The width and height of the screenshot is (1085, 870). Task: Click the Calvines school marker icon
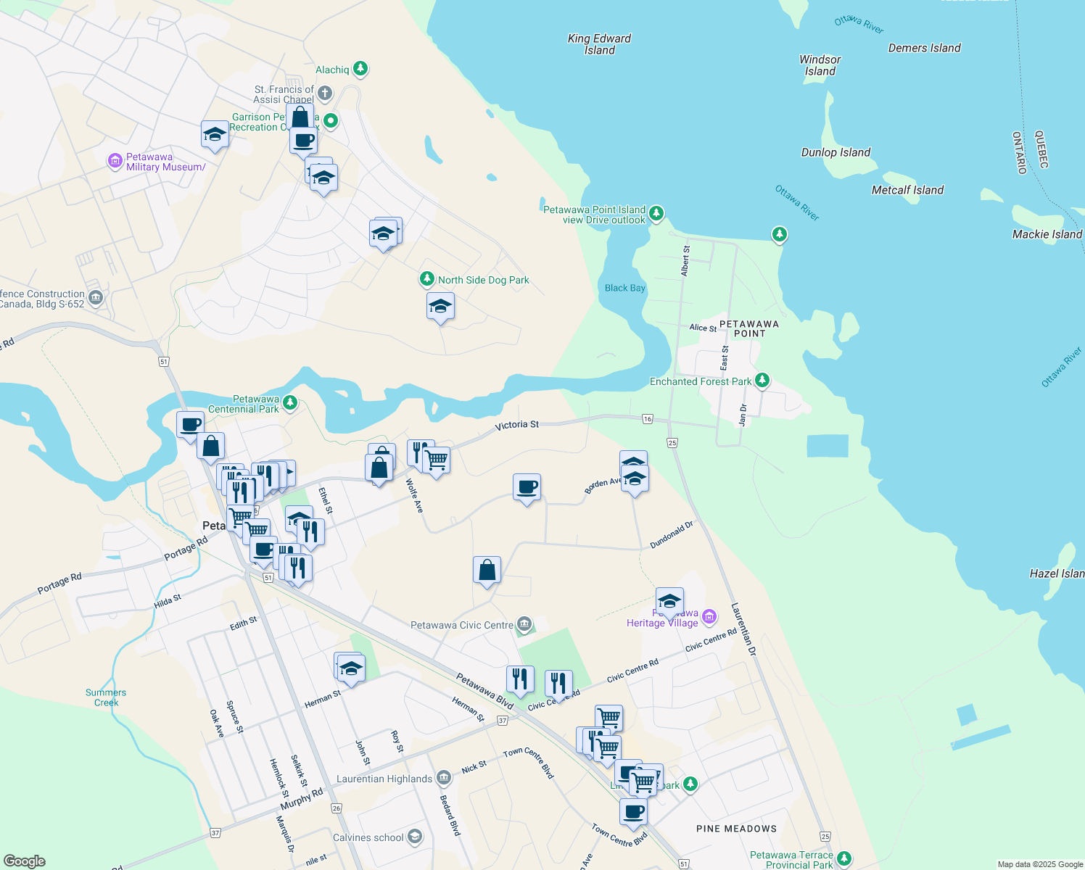click(x=415, y=837)
